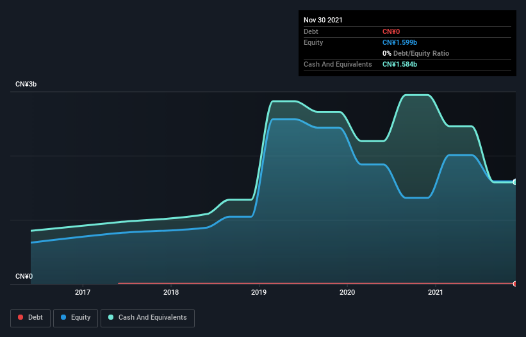Toggle the Cash And Equivalents legend button
The width and height of the screenshot is (526, 337).
click(147, 318)
